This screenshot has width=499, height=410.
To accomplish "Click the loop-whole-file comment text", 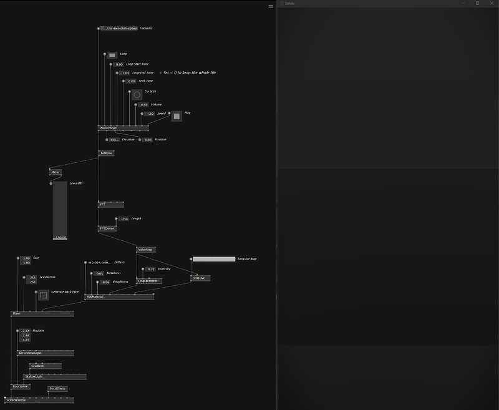I will pos(188,73).
